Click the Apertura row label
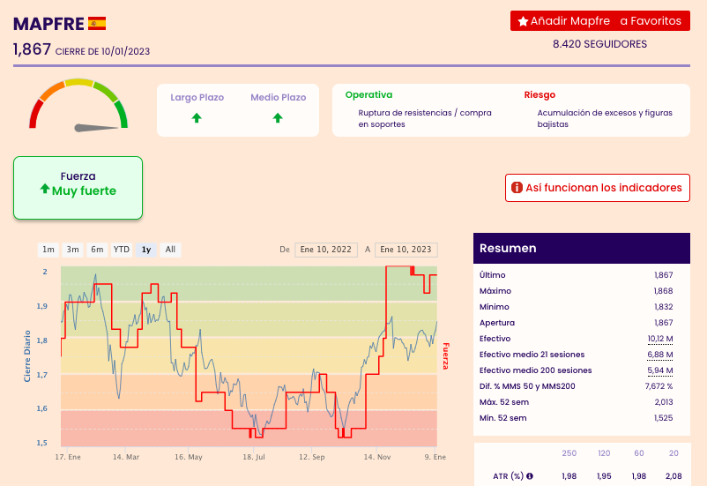The height and width of the screenshot is (486, 707). coord(497,323)
